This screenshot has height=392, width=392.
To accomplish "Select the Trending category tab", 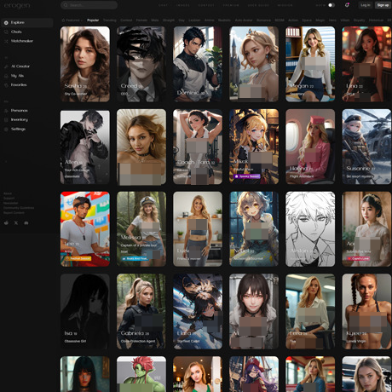I will 110,20.
